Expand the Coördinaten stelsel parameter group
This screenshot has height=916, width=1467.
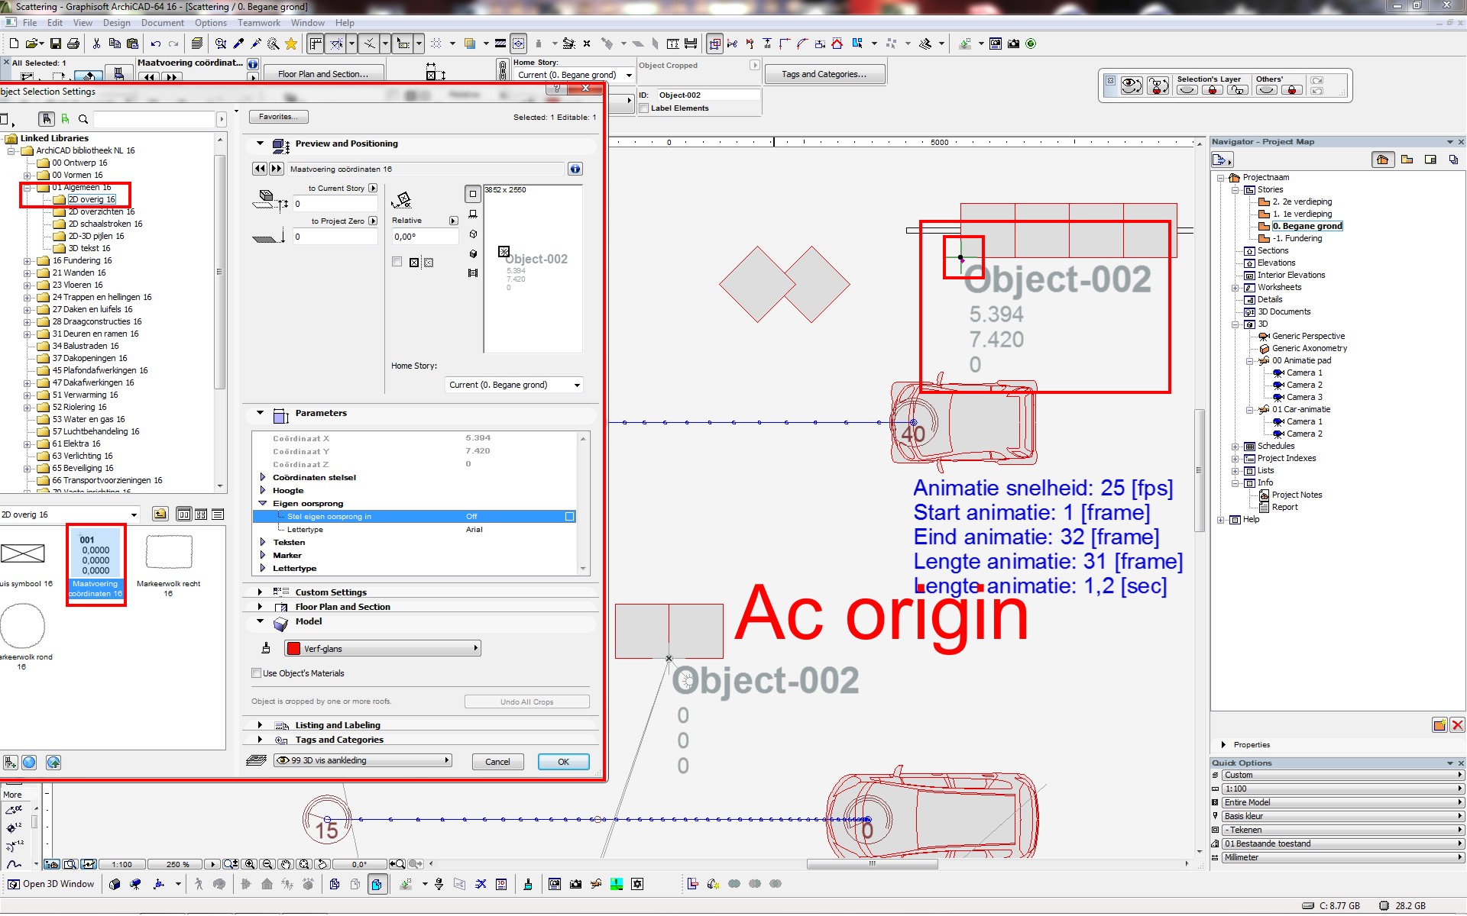tap(263, 477)
